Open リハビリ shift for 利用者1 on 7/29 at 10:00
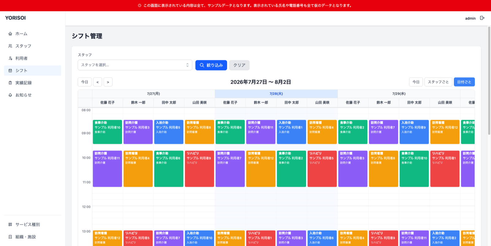The image size is (491, 246). [x=445, y=169]
